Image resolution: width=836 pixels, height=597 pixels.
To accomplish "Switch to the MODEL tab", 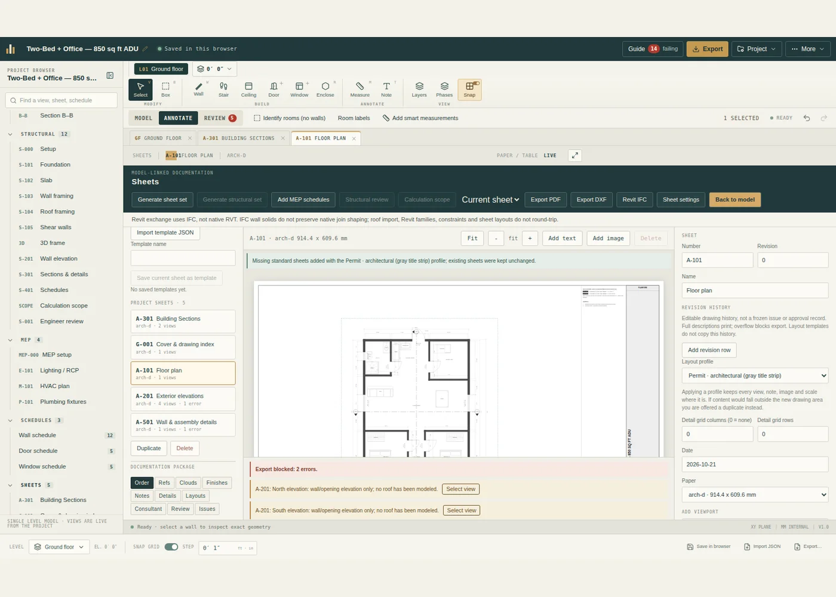I will (143, 118).
